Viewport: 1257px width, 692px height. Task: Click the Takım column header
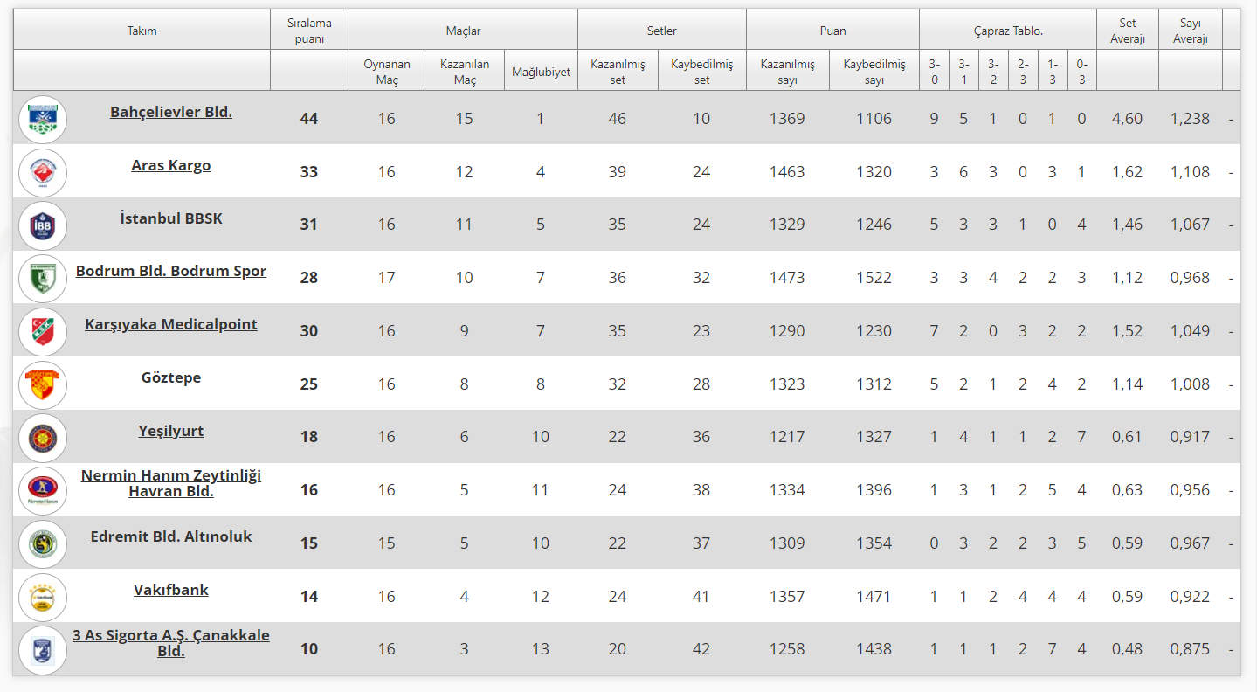(142, 31)
